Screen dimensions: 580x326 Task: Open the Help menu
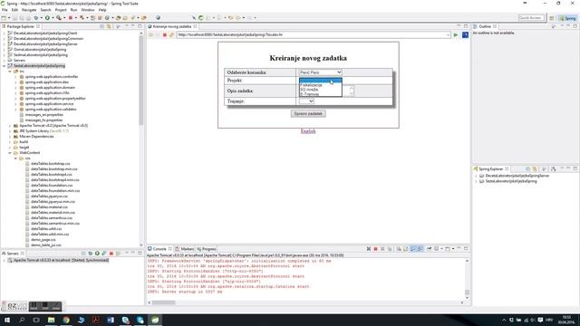(x=102, y=10)
